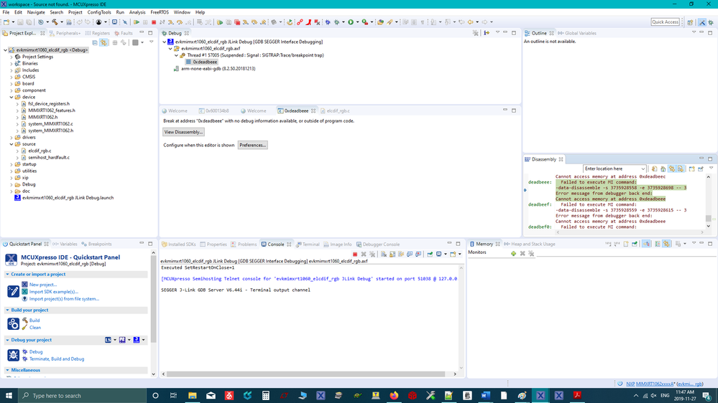The height and width of the screenshot is (403, 718).
Task: Click the LinkServer debug probe icon
Action: [x=108, y=340]
